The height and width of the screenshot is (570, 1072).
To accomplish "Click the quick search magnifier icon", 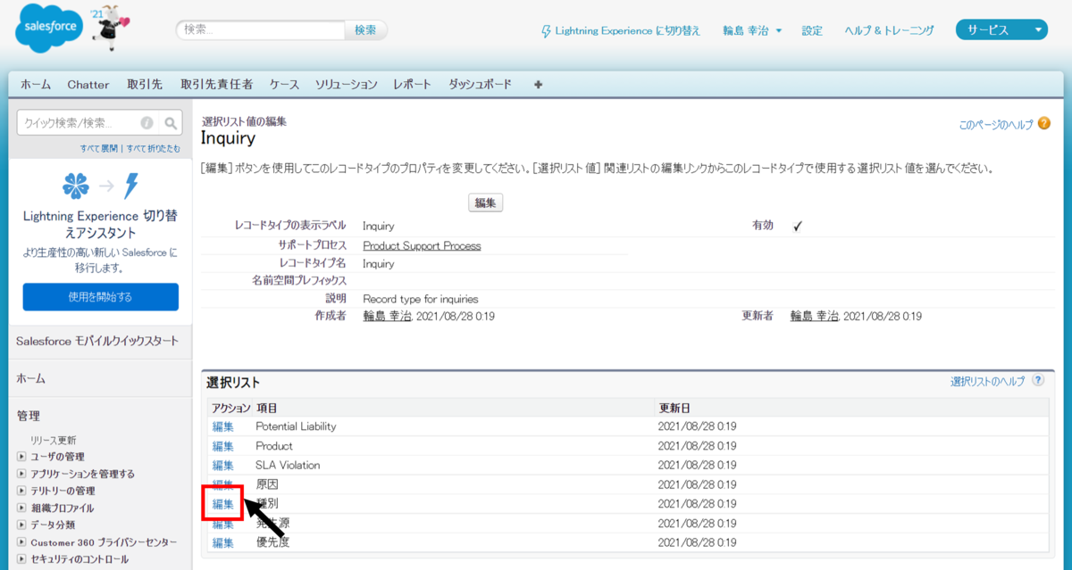I will pos(172,123).
